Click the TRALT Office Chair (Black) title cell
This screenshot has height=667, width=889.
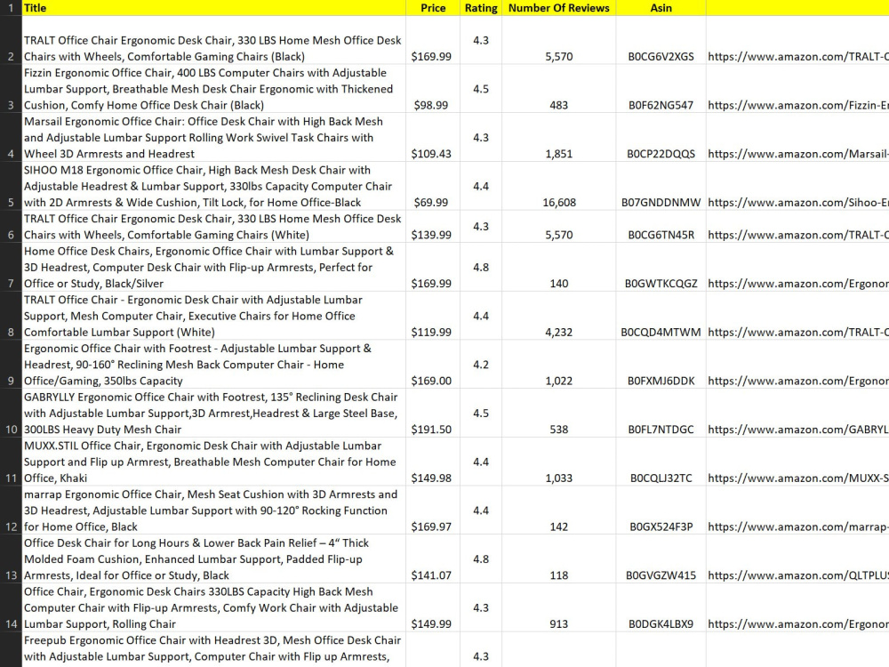(213, 40)
